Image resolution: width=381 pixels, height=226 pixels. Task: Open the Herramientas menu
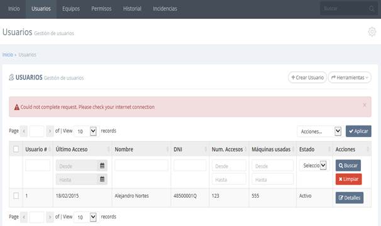point(350,77)
